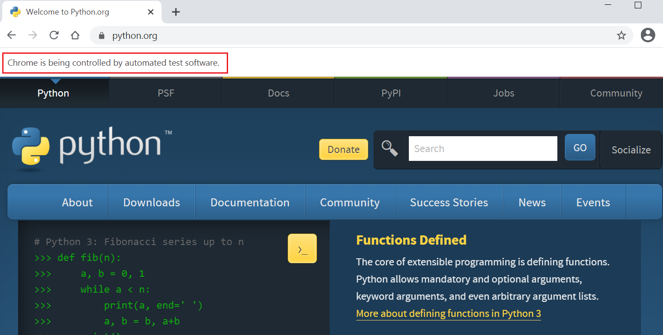Bookmark this page with the star icon
The height and width of the screenshot is (335, 663).
pyautogui.click(x=621, y=36)
